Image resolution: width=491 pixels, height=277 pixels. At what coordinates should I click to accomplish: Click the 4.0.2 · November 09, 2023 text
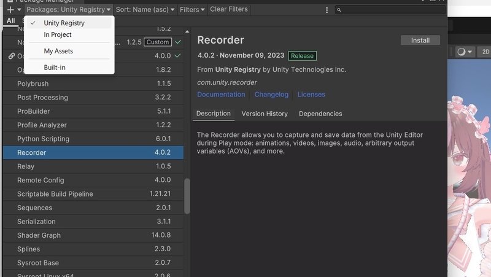(241, 55)
